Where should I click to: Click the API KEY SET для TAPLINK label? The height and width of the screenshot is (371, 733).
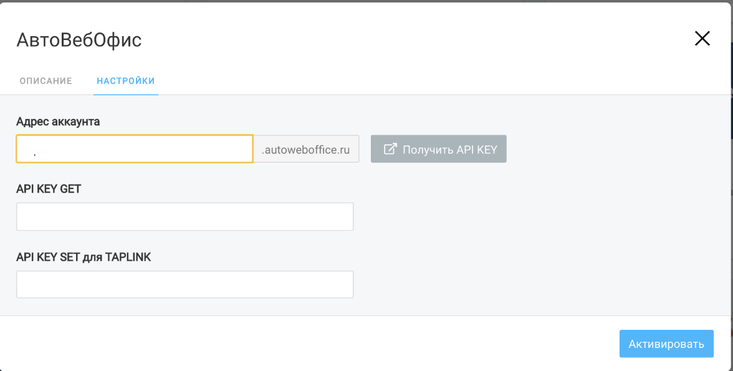(x=84, y=257)
